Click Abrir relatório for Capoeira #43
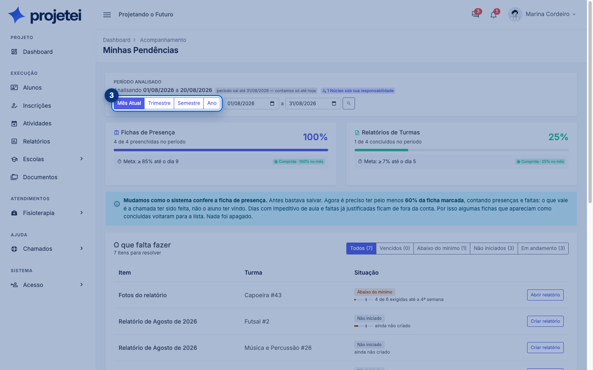This screenshot has width=593, height=370. 545,295
